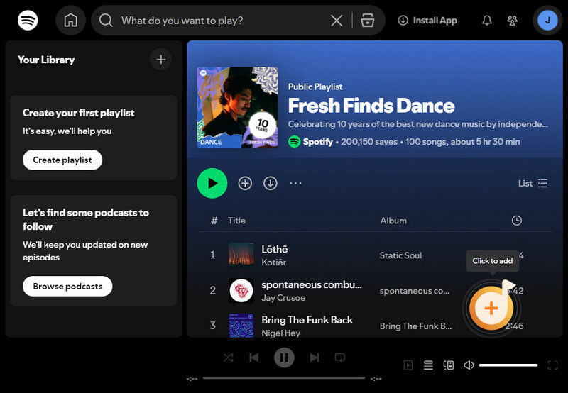The width and height of the screenshot is (568, 393).
Task: Click the playback progress bar
Action: pyautogui.click(x=283, y=378)
